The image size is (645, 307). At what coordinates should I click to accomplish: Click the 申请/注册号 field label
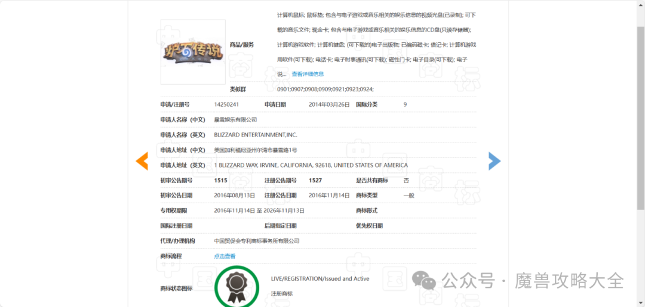175,105
